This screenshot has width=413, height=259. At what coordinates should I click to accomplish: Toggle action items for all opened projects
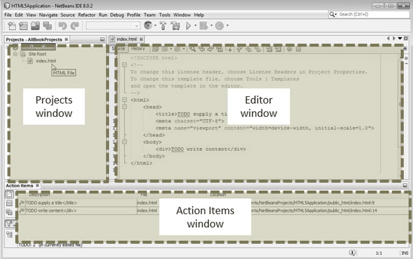click(9, 212)
